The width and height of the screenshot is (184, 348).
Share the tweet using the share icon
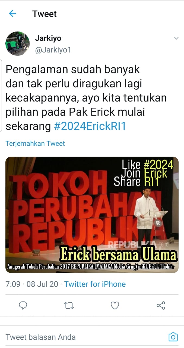[161, 306]
